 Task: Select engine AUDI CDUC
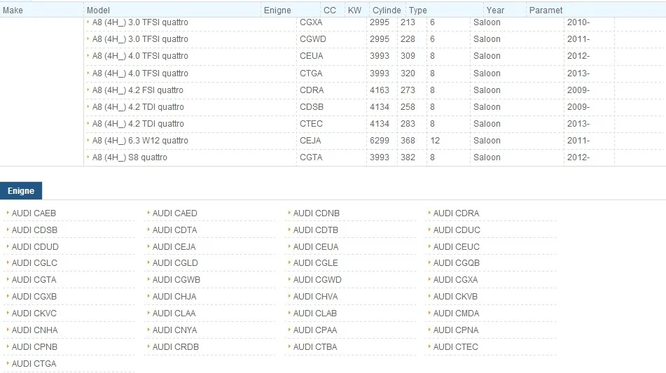(x=457, y=230)
